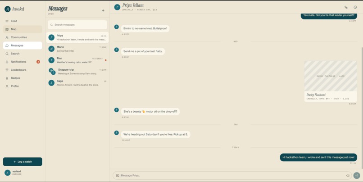Image resolution: width=363 pixels, height=182 pixels.
Task: Click the 'Yes mate. Did you tie that leader' message
Action: (x=329, y=15)
